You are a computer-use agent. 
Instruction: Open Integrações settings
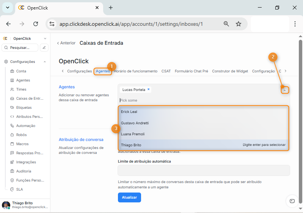[x=26, y=162]
